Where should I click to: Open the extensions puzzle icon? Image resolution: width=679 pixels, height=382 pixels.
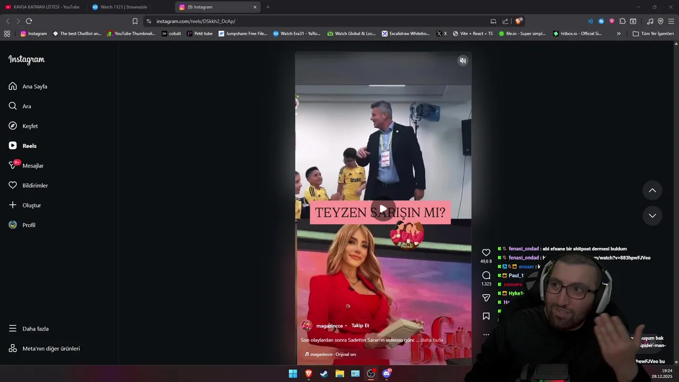point(622,21)
